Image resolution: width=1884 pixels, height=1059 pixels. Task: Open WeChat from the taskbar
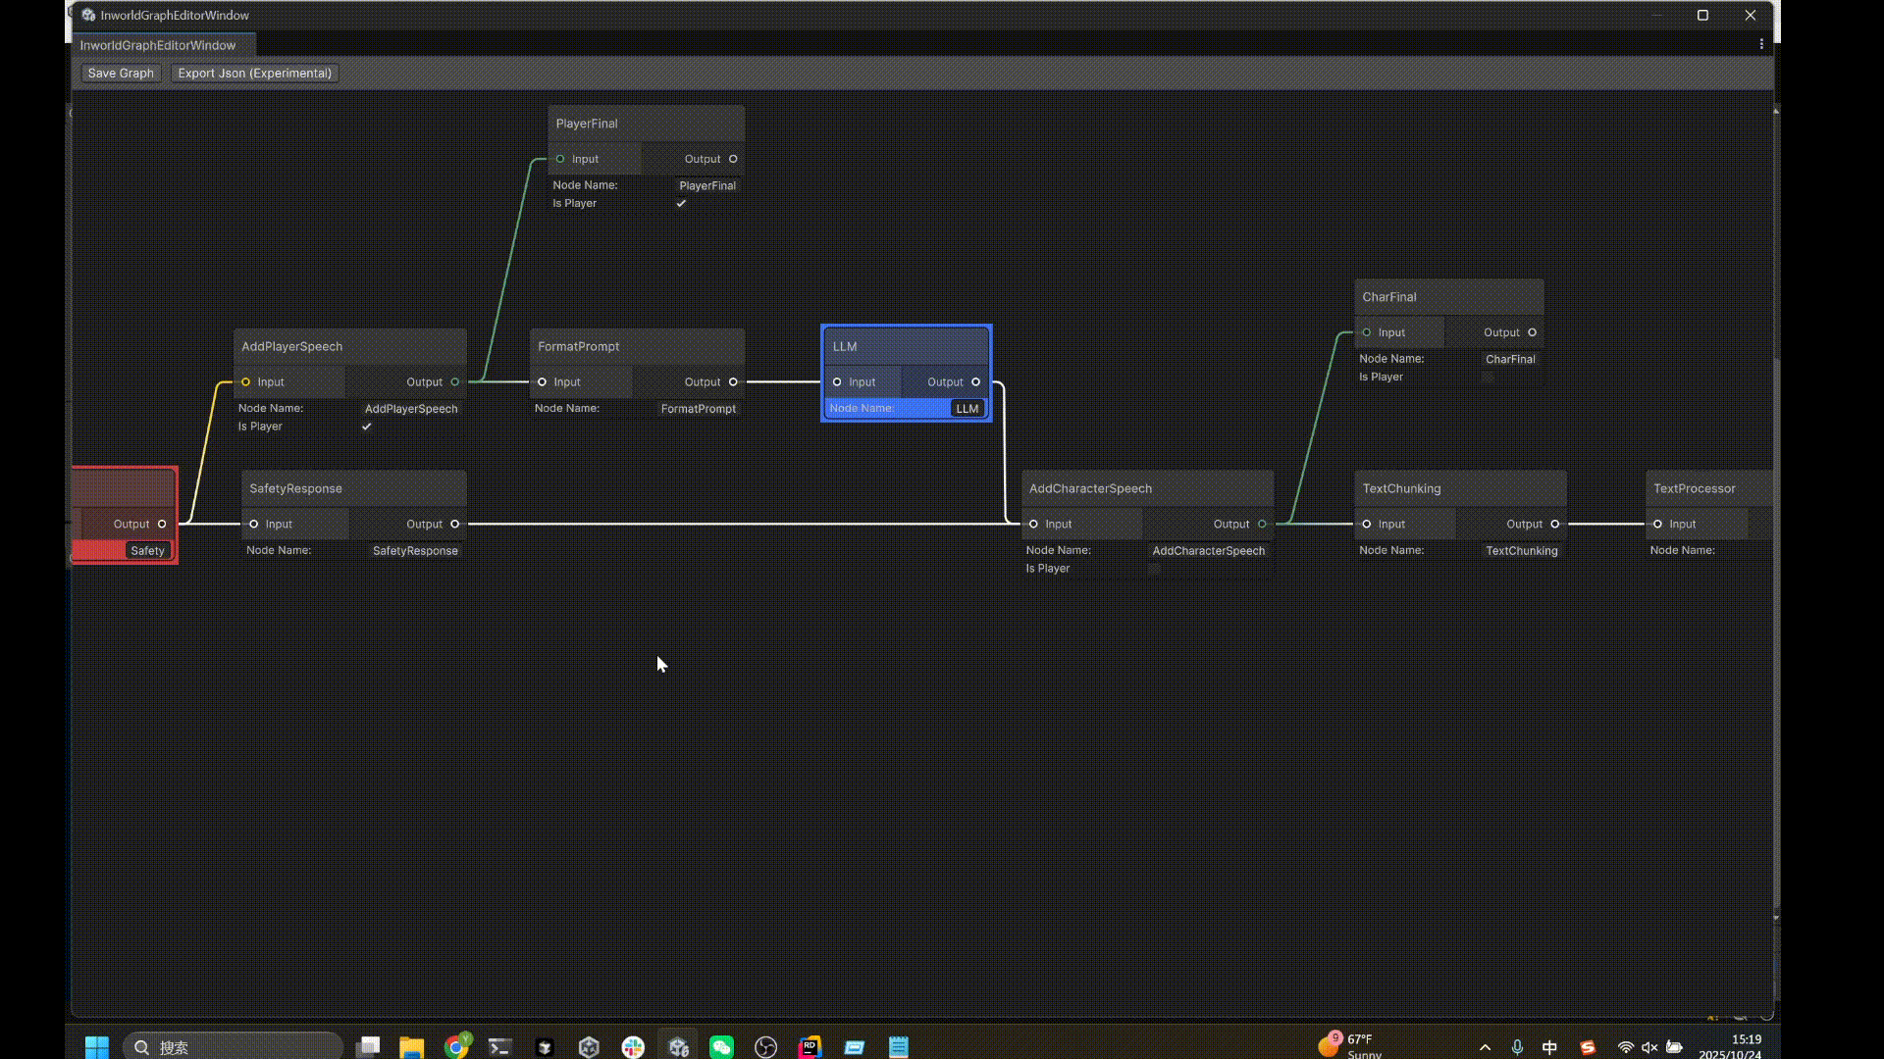(721, 1047)
